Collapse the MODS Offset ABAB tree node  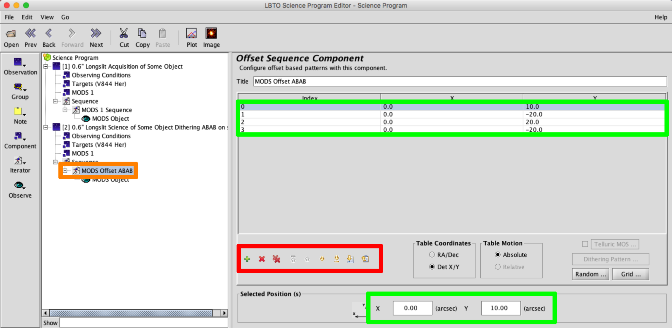point(65,171)
